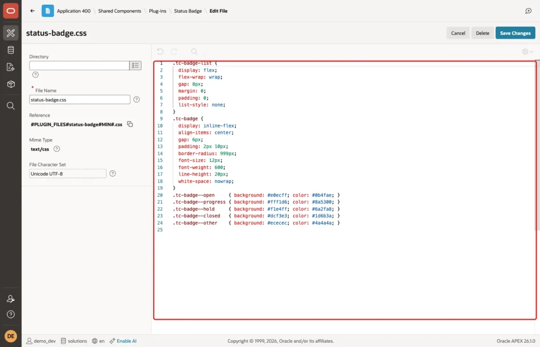This screenshot has width=540, height=347.
Task: Open Gallery cube icon in sidebar
Action: tap(11, 84)
